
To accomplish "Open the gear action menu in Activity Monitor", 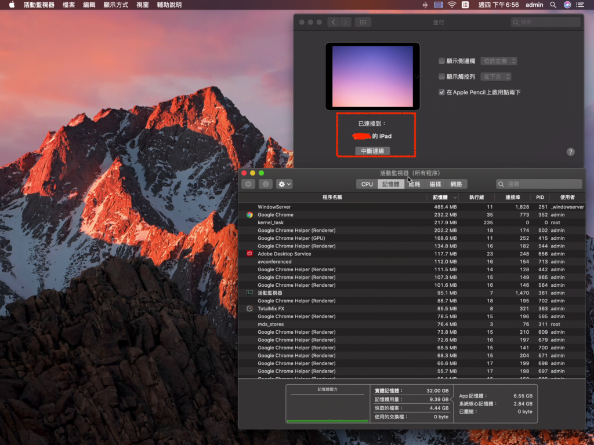I will pos(284,184).
